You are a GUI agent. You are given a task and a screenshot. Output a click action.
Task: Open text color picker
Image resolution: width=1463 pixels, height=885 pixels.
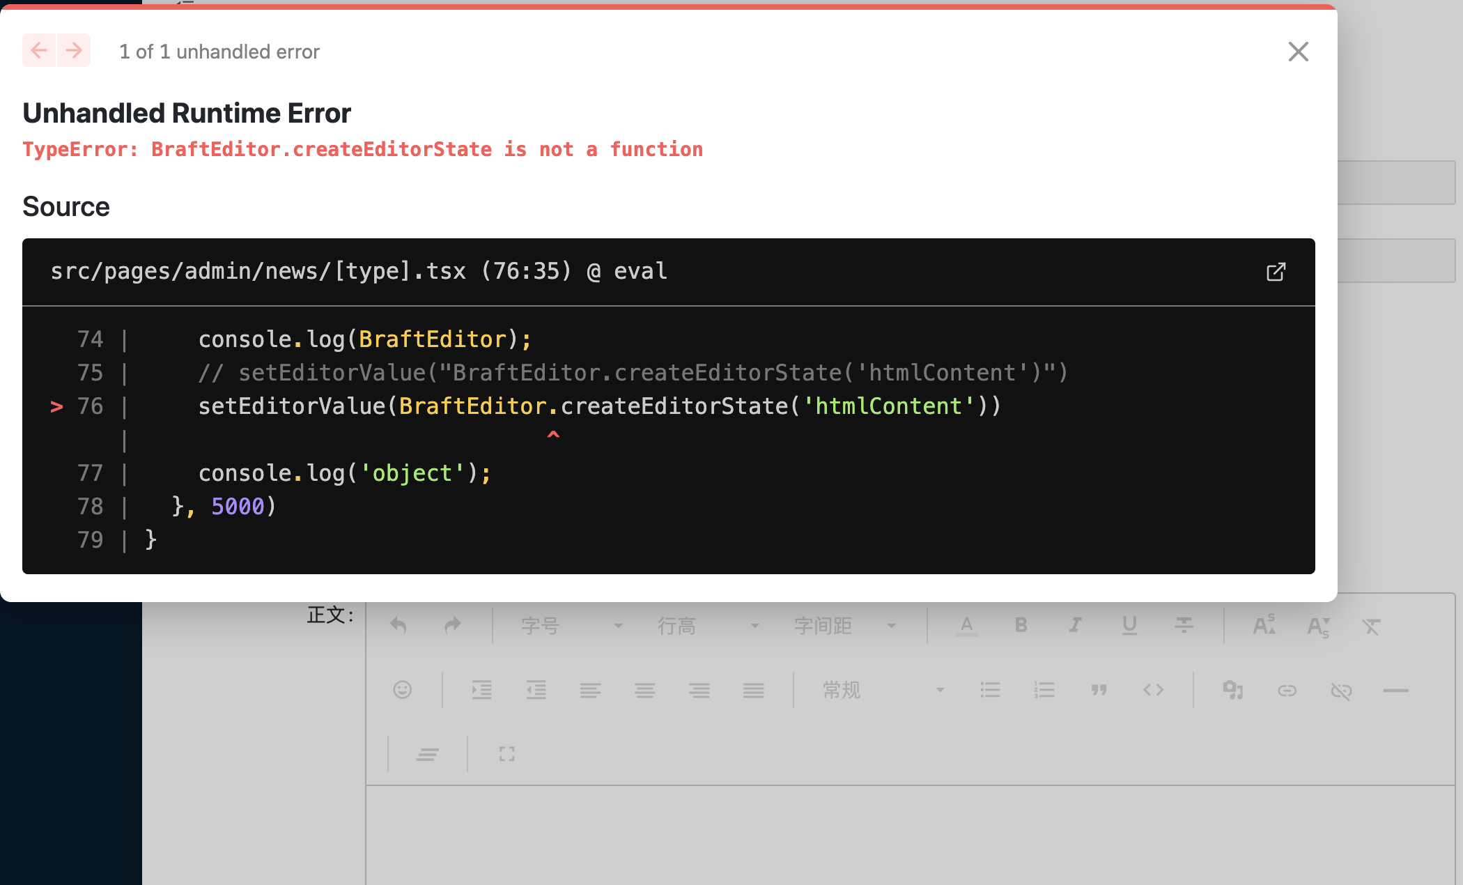[966, 625]
